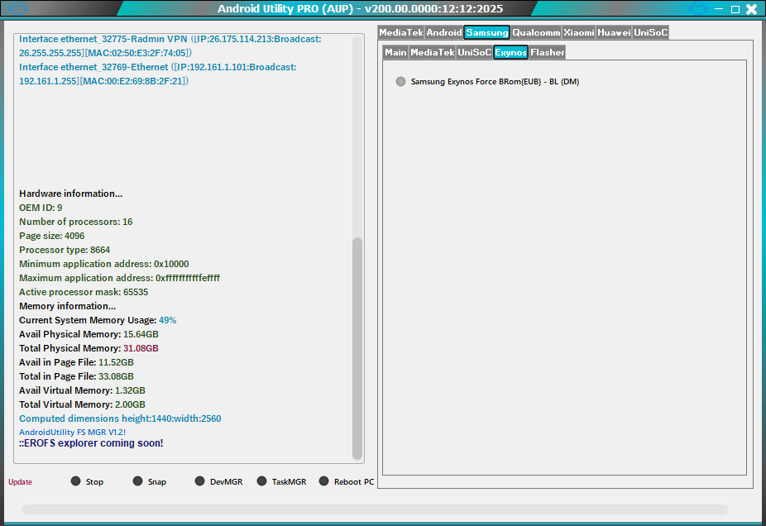Select the Xiaomi tab

click(x=579, y=32)
